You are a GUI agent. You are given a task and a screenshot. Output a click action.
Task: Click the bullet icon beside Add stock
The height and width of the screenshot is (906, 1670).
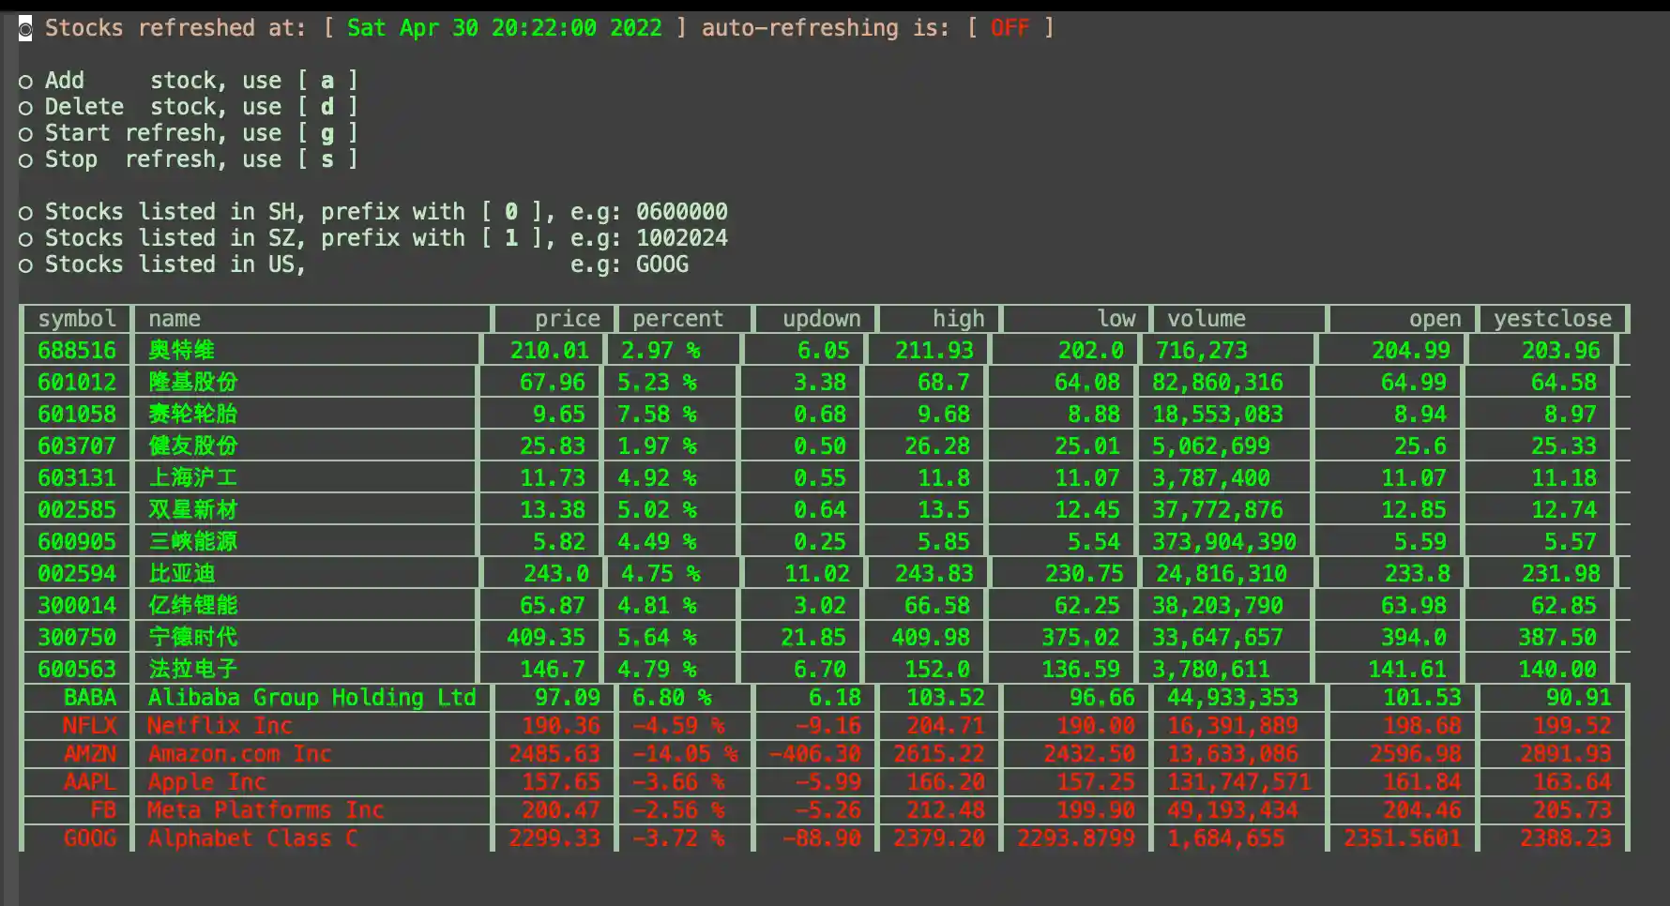[25, 81]
